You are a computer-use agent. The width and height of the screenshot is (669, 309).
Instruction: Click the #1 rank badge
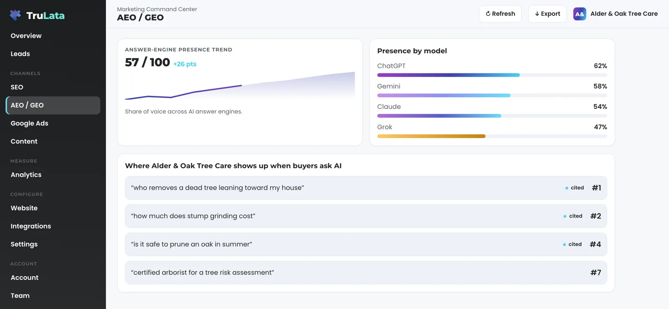click(x=597, y=188)
